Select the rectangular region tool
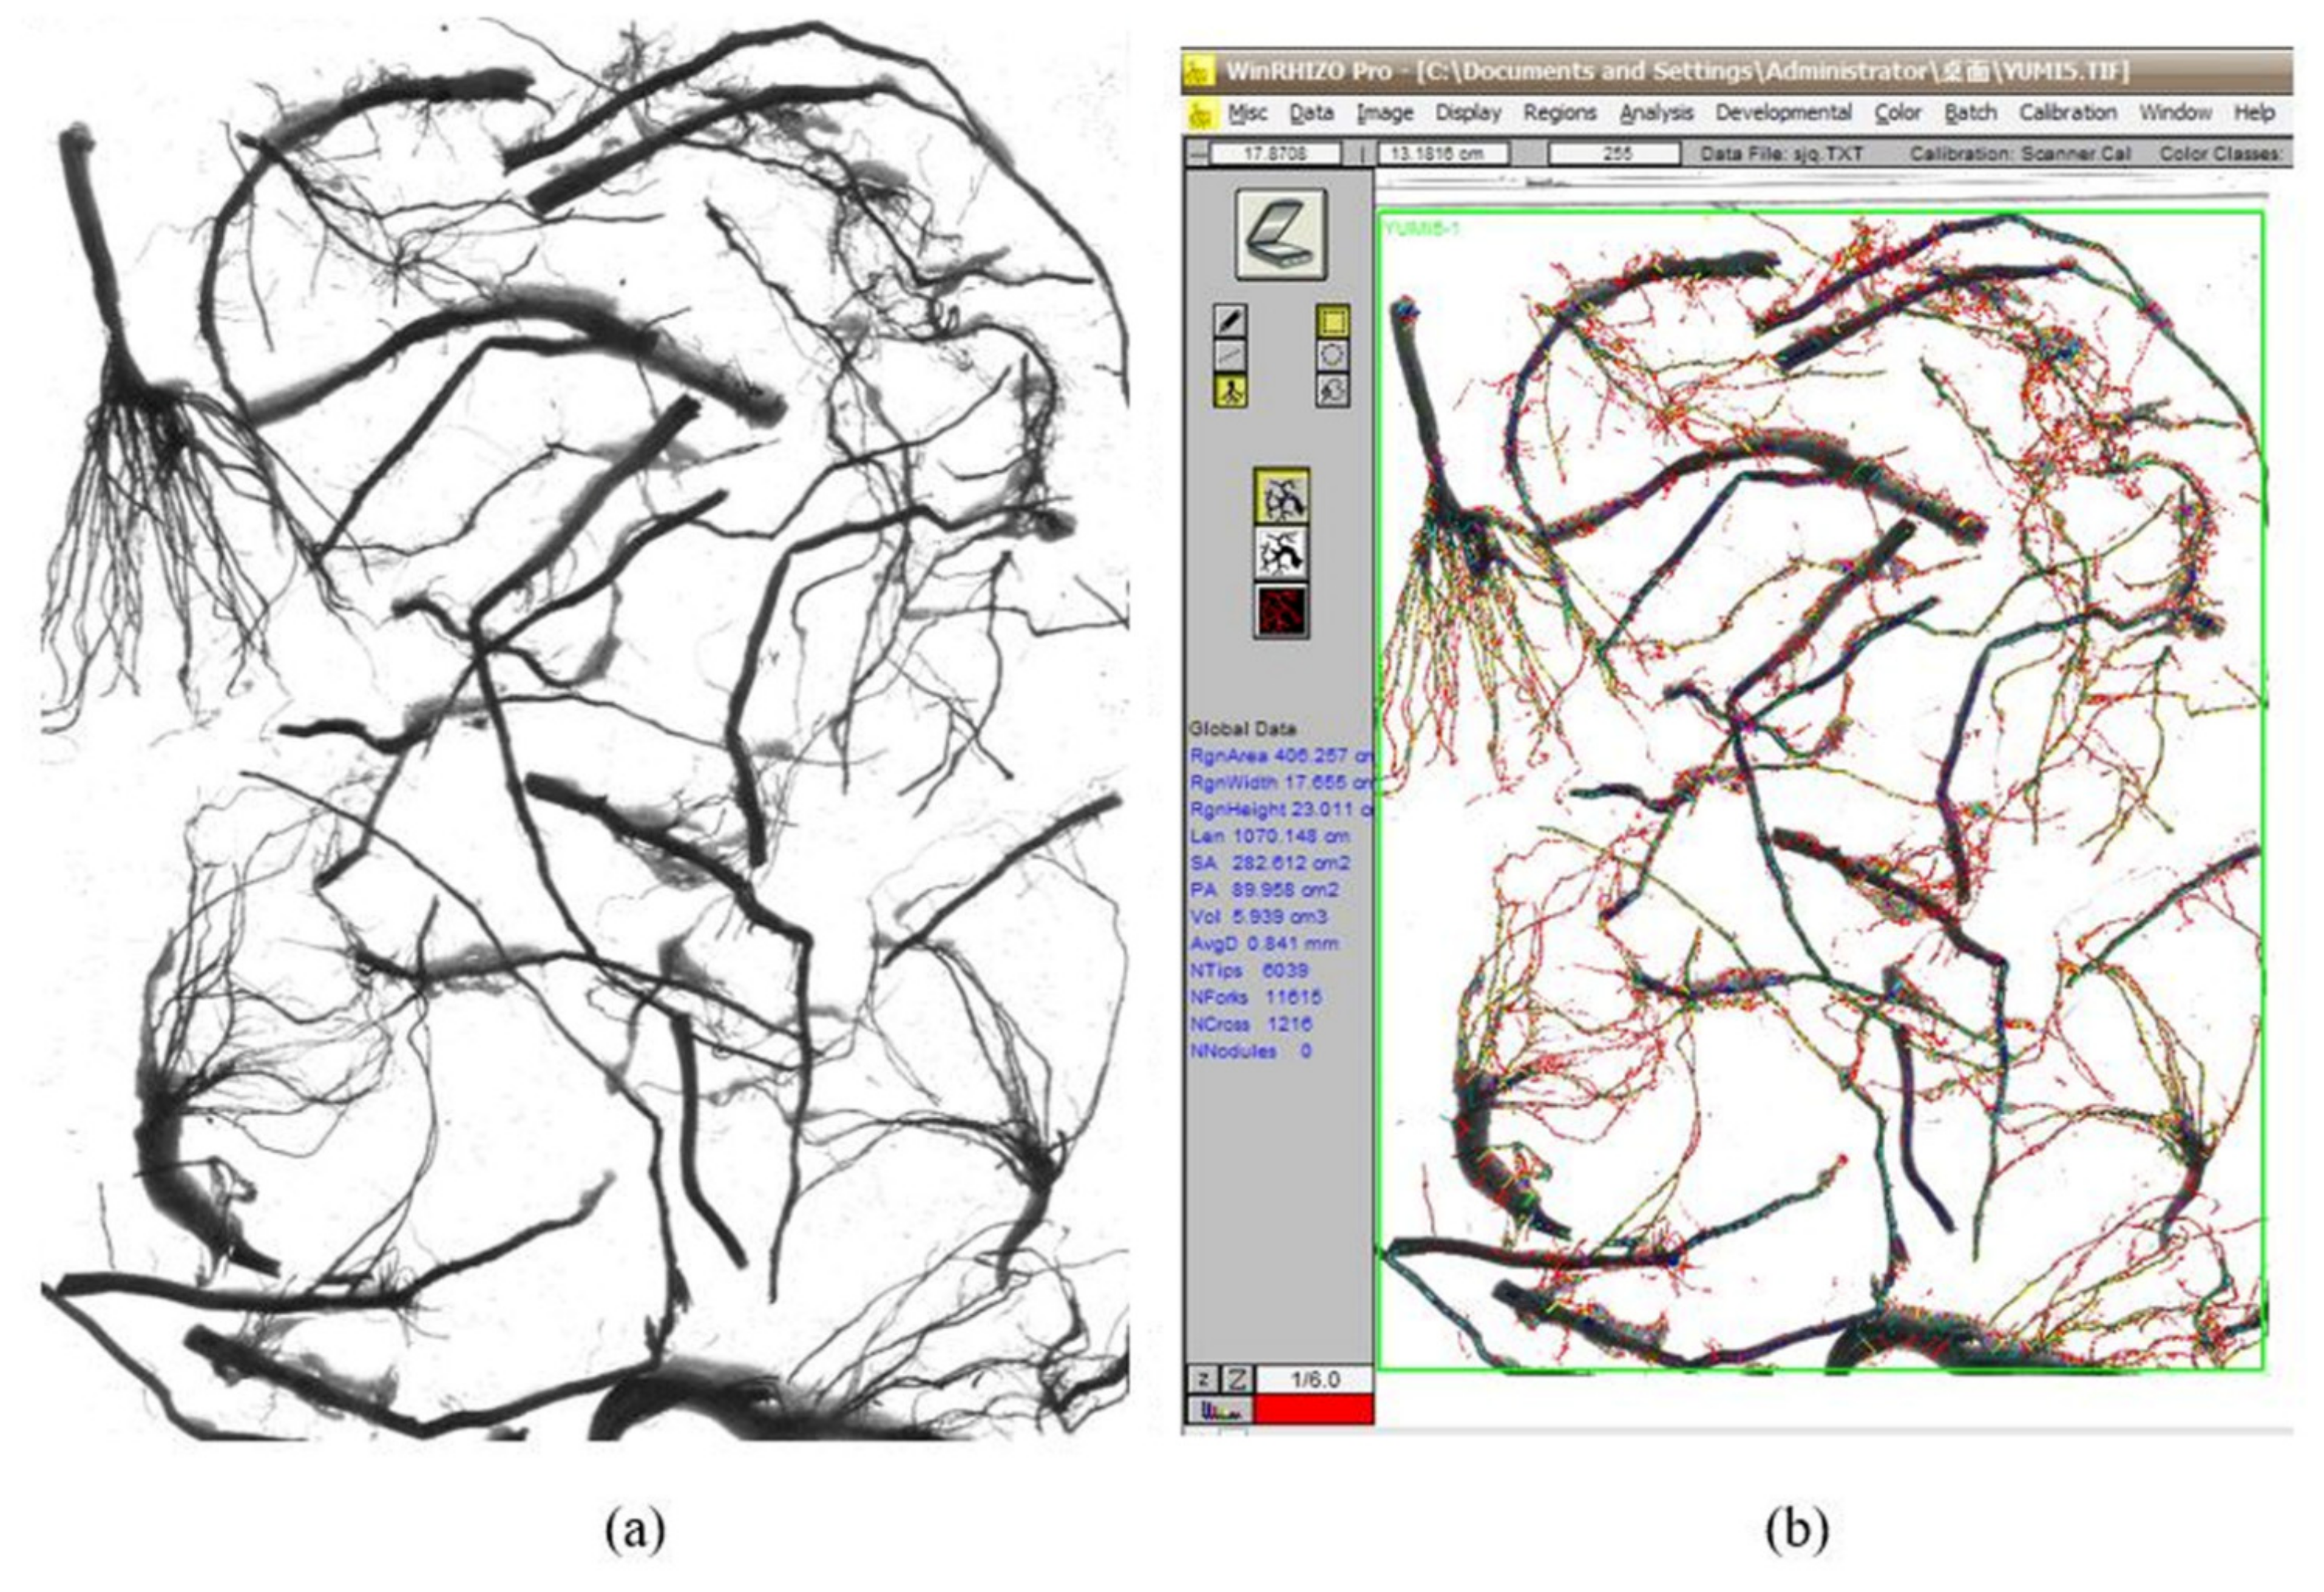The height and width of the screenshot is (1592, 2324). (x=1332, y=321)
